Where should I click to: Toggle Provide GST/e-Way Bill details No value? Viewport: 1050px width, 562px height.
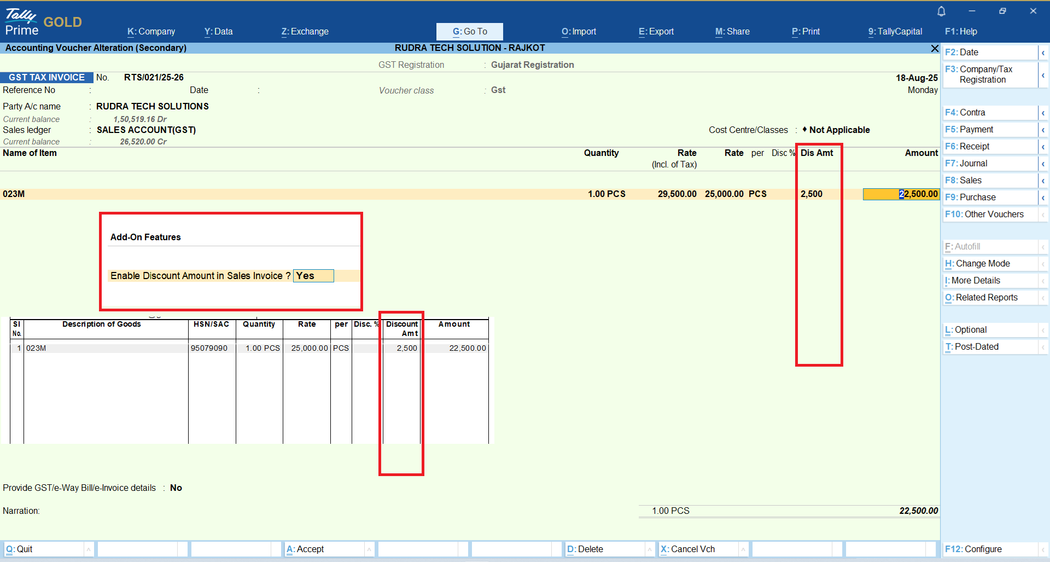[176, 488]
